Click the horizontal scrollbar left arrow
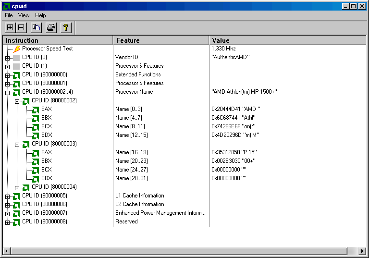The height and width of the screenshot is (258, 369). click(x=6, y=251)
